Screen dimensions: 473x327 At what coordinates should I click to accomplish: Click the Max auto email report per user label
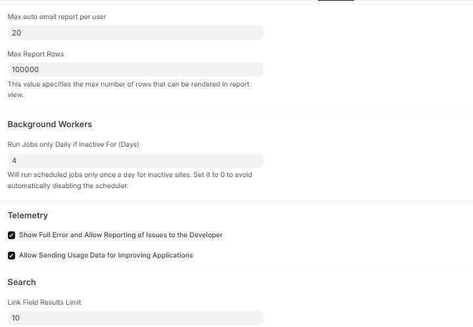pos(56,16)
